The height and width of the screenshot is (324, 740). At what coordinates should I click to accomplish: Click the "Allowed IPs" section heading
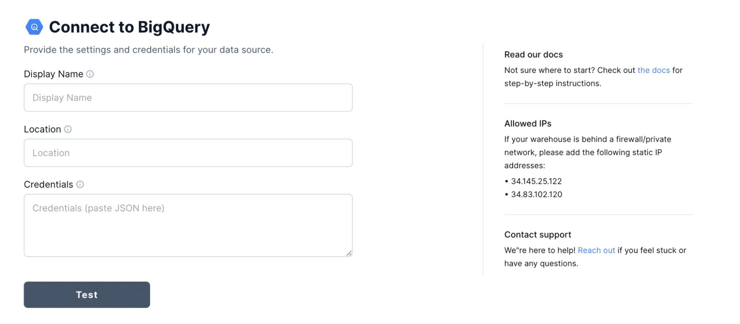528,124
